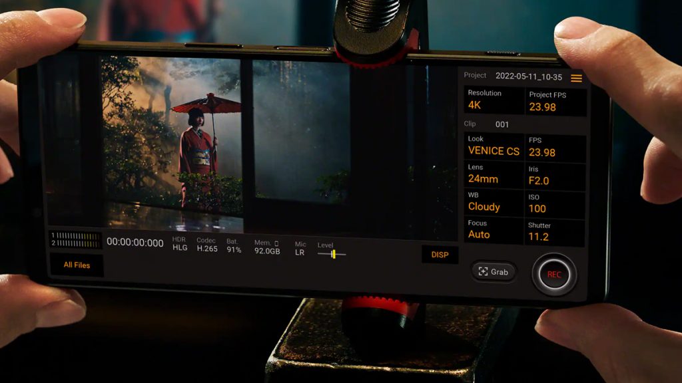Select the ISO 100 setting
682x383 pixels.
555,203
